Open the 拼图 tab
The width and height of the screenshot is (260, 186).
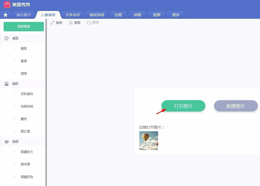137,15
